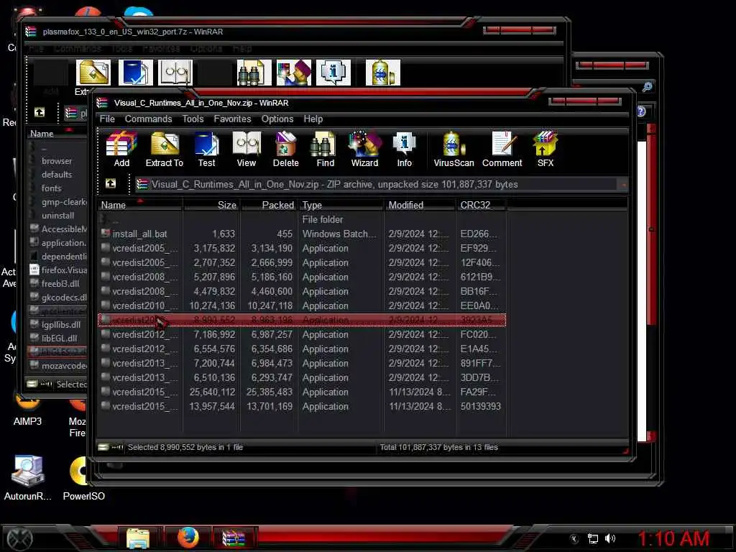Viewport: 736px width, 552px height.
Task: Click the Delete toolbar icon
Action: coord(286,149)
